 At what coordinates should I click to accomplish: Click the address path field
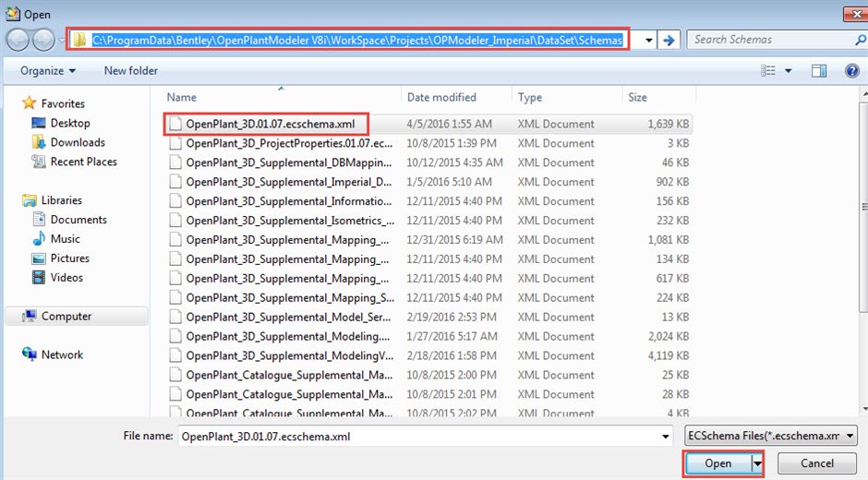[x=357, y=40]
